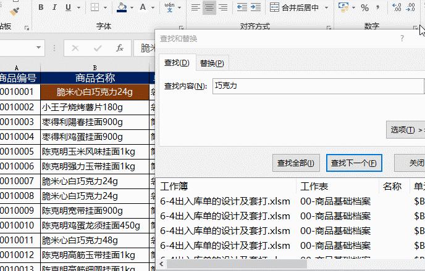Open number group dialog launcher
Screen dimensions: 425x271
pos(415,28)
